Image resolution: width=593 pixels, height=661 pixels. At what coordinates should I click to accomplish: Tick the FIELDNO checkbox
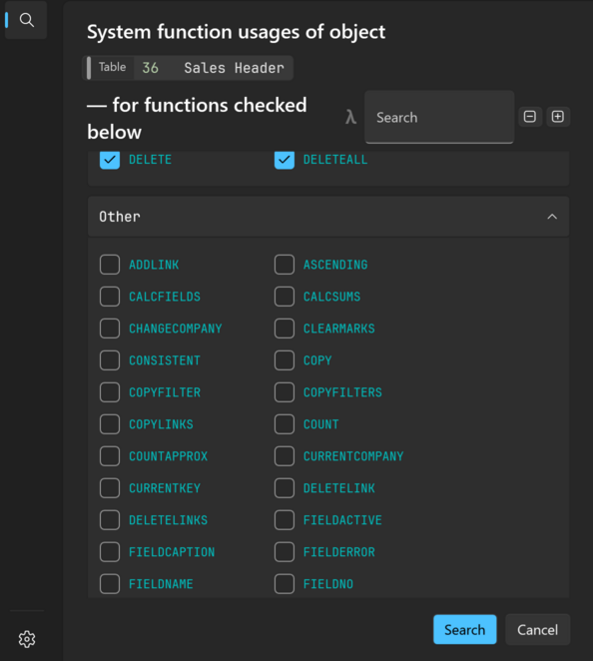[x=285, y=584]
